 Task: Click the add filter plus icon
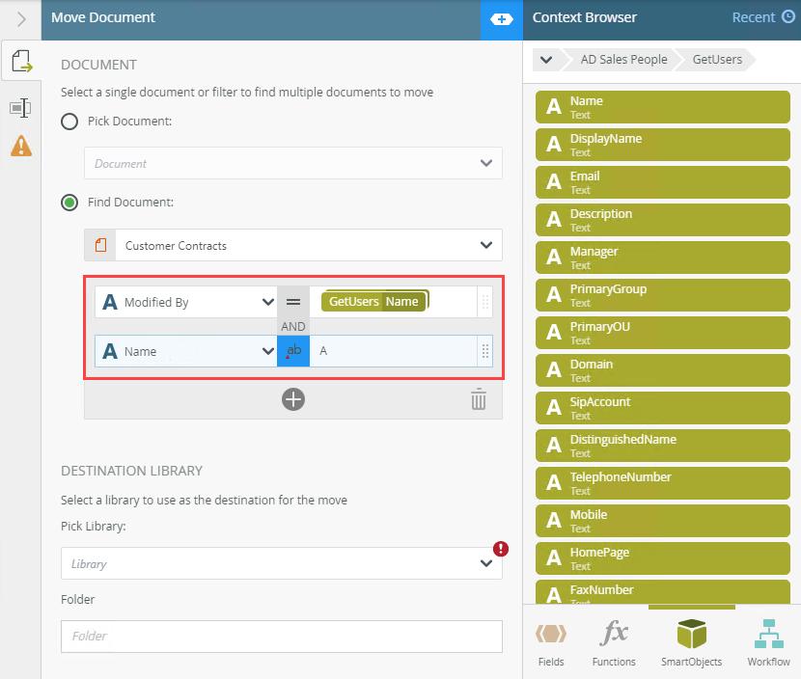[293, 399]
